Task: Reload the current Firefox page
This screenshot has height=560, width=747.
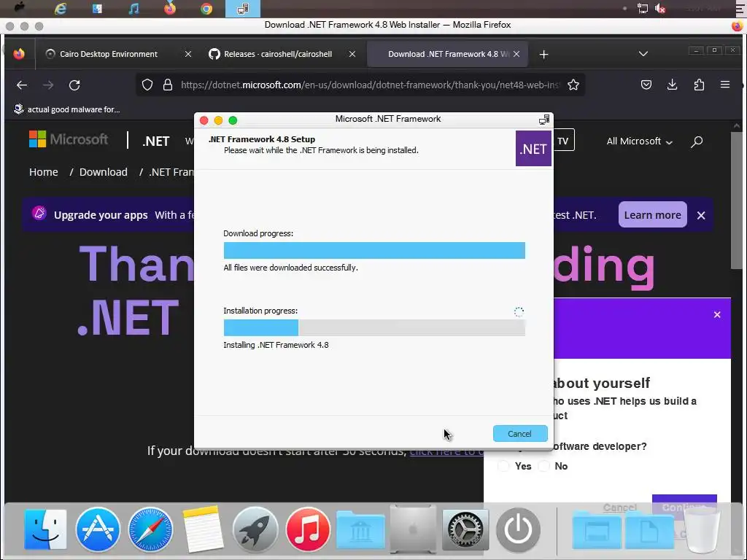Action: pyautogui.click(x=74, y=85)
